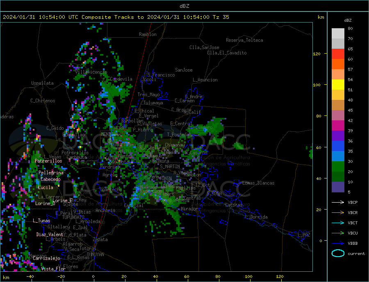Select the top light gray dBZ swatch
Viewport: 369px width, 282px height.
(338, 34)
